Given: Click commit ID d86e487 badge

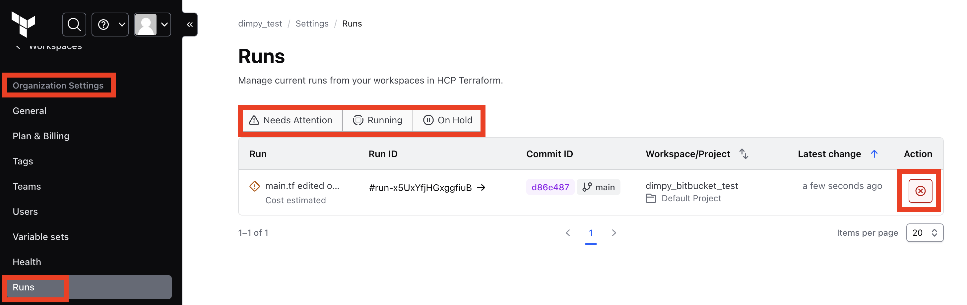Looking at the screenshot, I should point(549,187).
